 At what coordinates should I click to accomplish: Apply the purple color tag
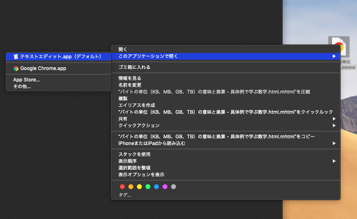tap(165, 187)
